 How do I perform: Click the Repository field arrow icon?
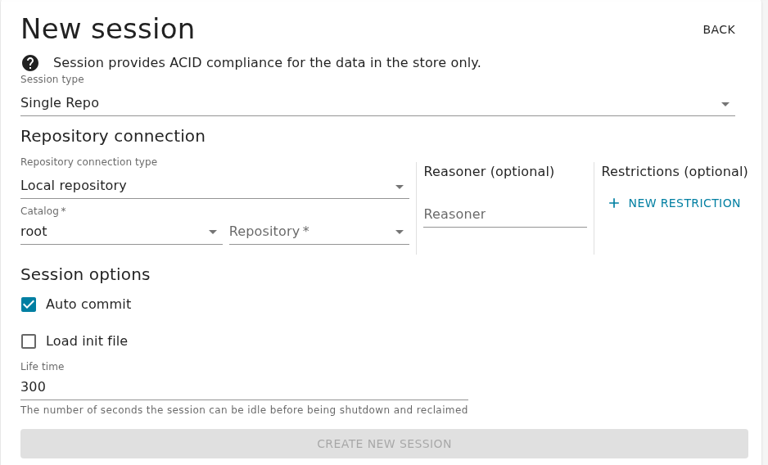[x=400, y=232]
